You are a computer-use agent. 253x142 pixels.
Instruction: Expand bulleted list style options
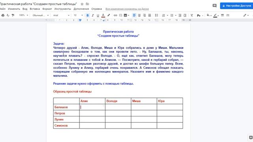coord(176,15)
